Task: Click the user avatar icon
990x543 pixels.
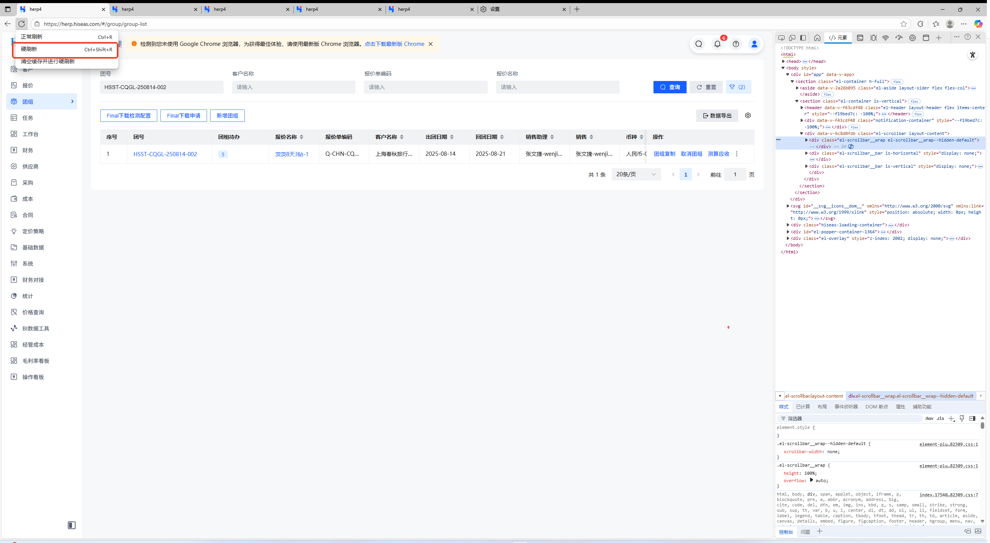Action: 754,44
